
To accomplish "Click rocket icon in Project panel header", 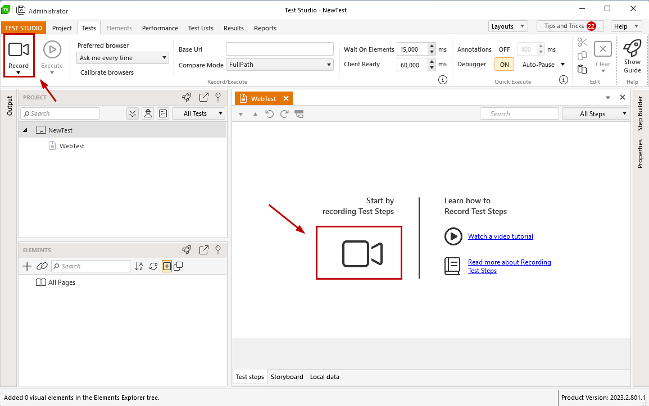I will 187,97.
